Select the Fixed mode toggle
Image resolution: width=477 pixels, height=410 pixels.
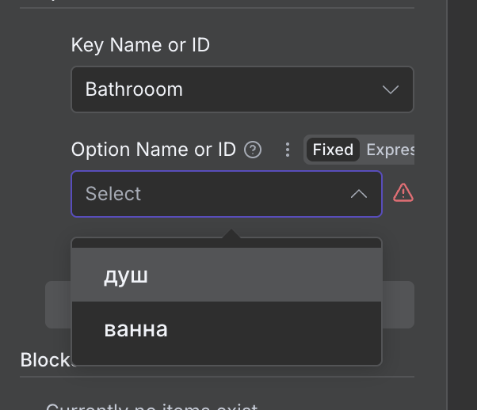[x=333, y=150]
